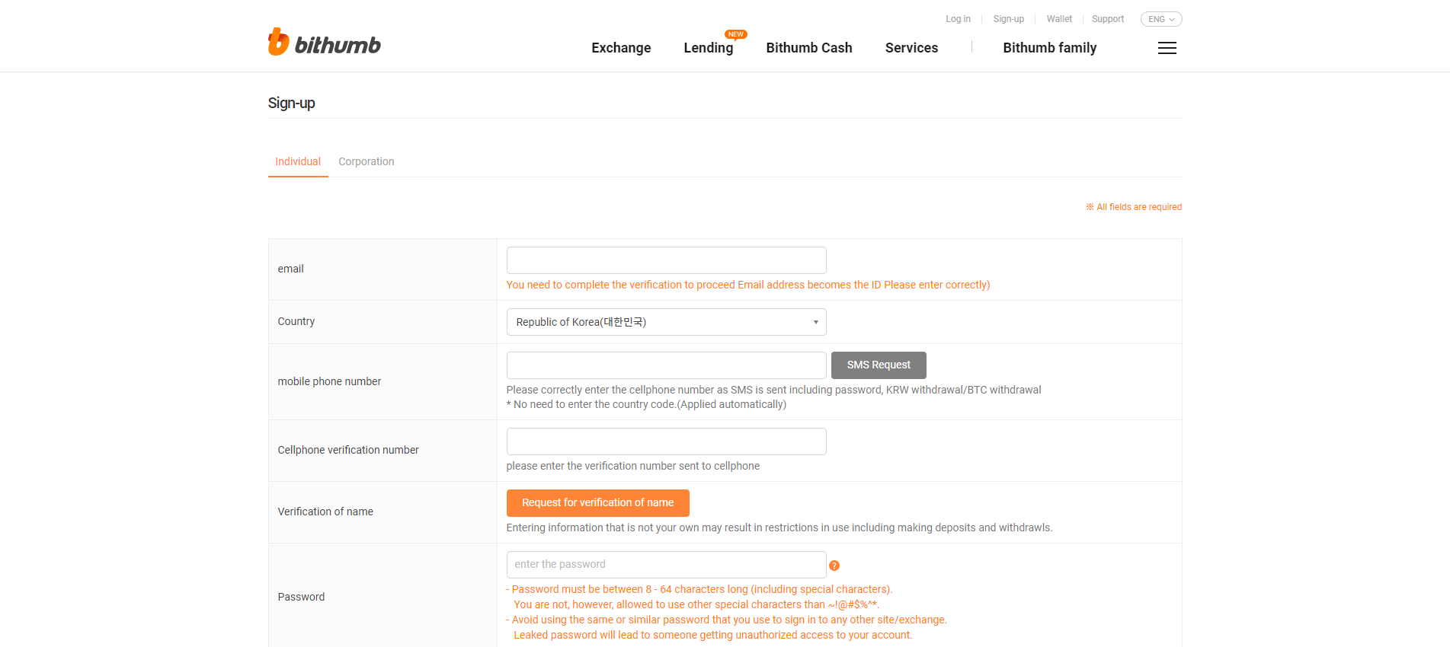The height and width of the screenshot is (647, 1450).
Task: Click 'Please correctly enter the cellphone number' text
Action: click(773, 390)
